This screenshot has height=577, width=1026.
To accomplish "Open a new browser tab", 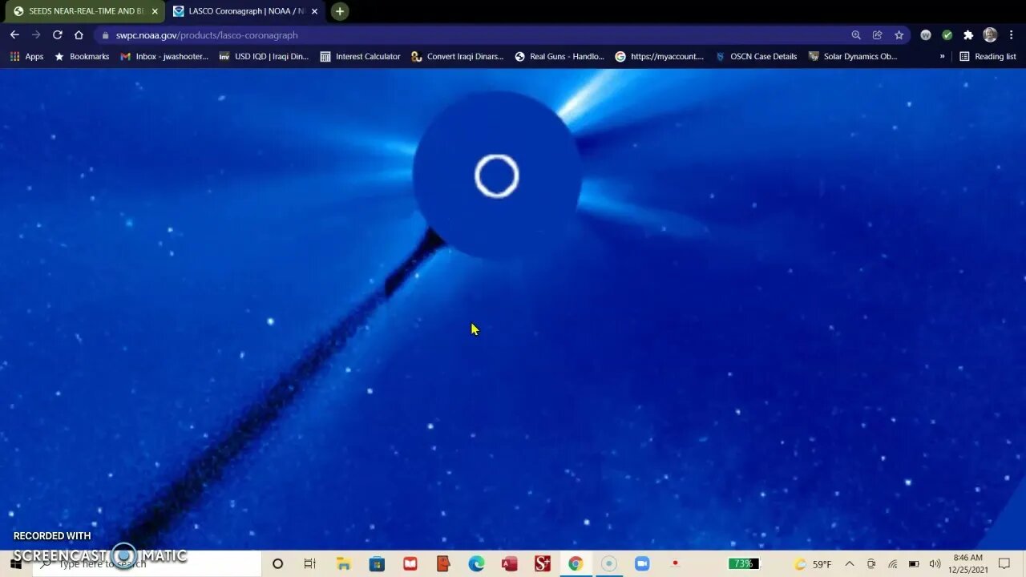I will (340, 11).
